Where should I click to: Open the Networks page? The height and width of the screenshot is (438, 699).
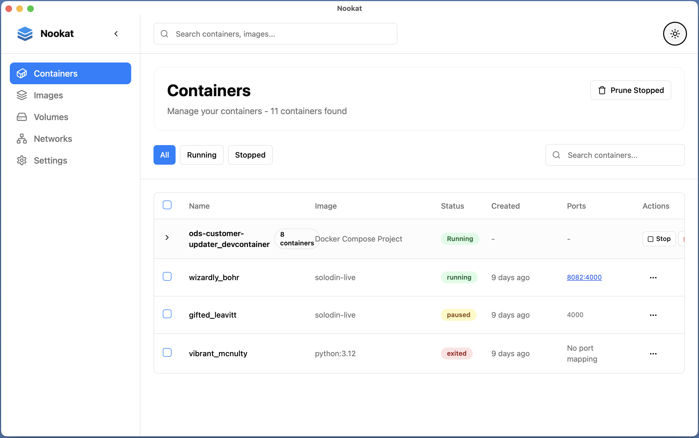[x=53, y=139]
